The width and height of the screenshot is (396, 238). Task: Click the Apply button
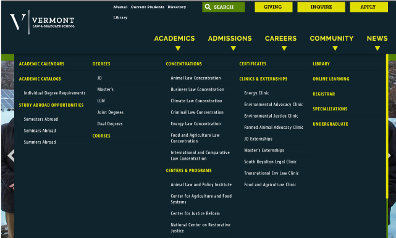coord(369,7)
